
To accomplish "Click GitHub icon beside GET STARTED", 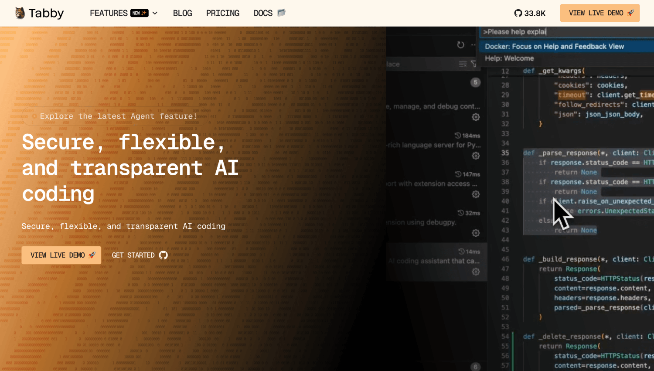I will tap(163, 255).
